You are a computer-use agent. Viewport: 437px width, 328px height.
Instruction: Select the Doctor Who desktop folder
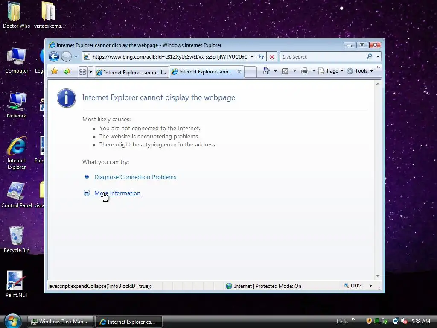(x=17, y=15)
